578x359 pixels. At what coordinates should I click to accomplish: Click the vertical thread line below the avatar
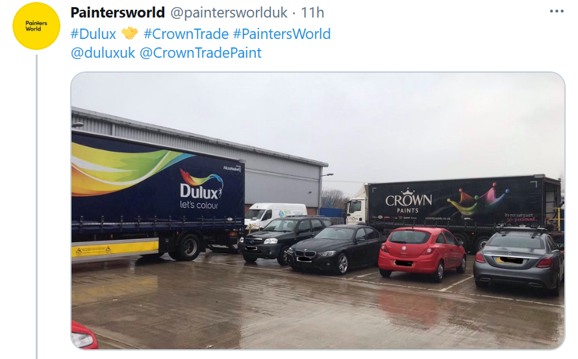[36, 206]
